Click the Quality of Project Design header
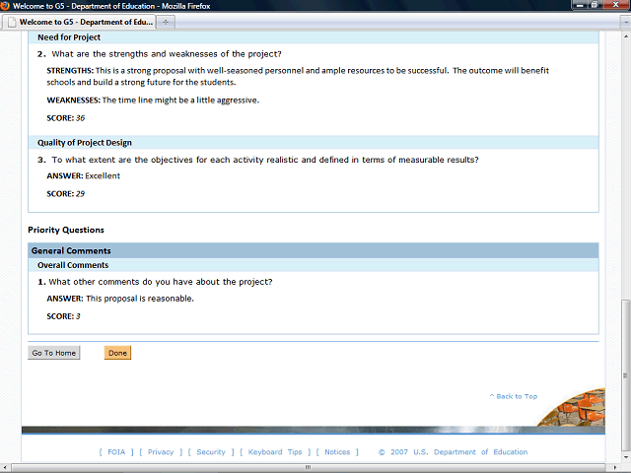631x473 pixels. coord(314,143)
